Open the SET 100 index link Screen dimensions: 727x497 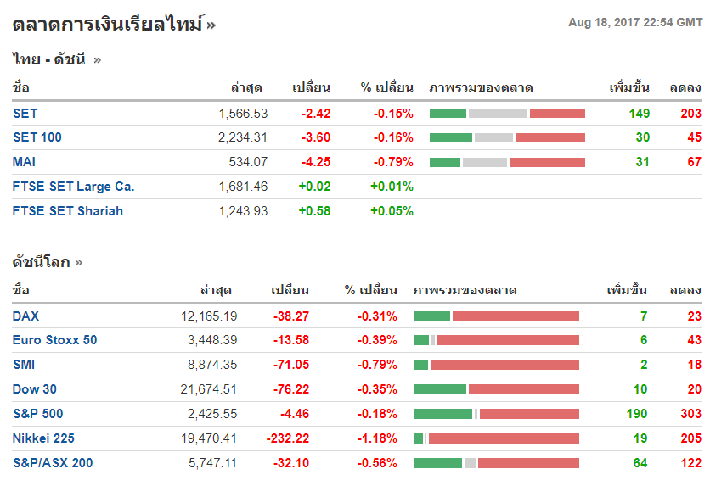[37, 137]
